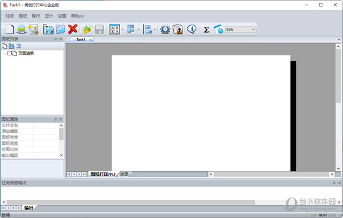343x218 pixels.
Task: Click output panel scroll left arrow
Action: pos(4,202)
